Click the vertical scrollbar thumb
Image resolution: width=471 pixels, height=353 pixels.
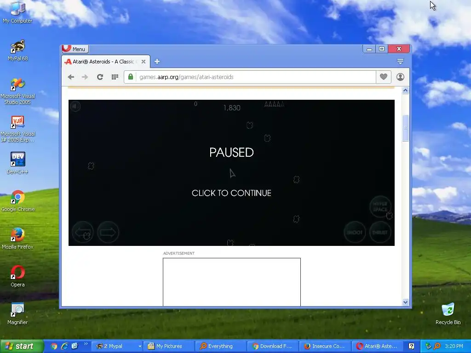(405, 128)
